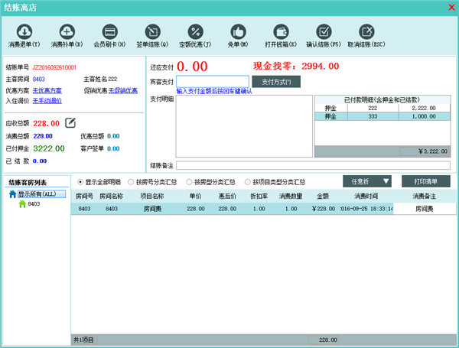
Task: Select the 按项目类型分类汇总 radio option
Action: click(247, 182)
